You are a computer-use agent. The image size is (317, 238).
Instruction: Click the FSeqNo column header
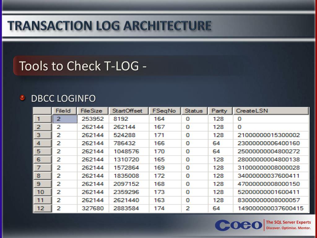165,111
